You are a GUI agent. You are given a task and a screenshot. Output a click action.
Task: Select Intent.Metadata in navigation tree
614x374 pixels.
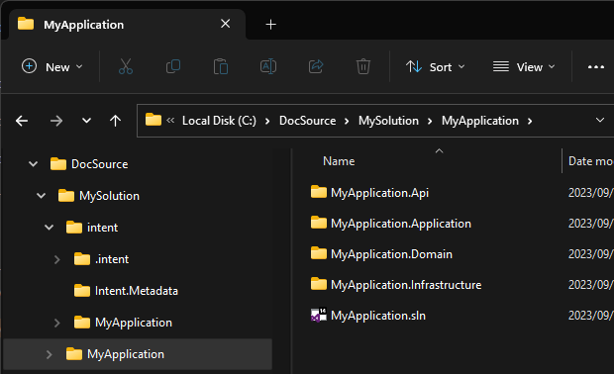[137, 291]
